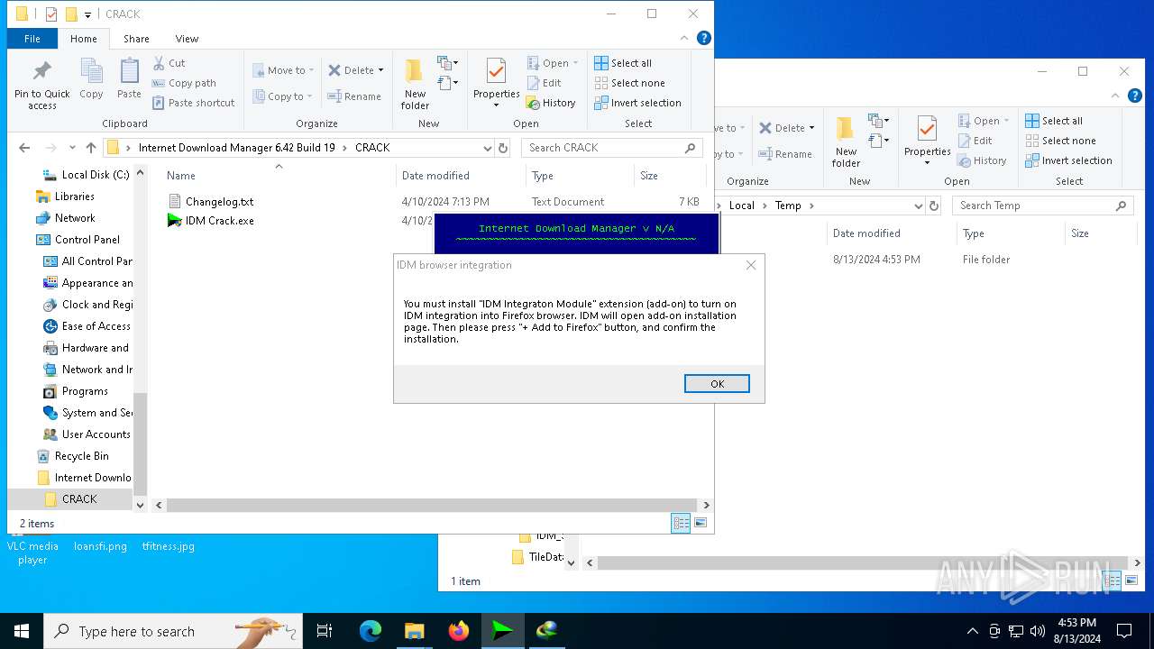Open the Move to dropdown in CRACK window
The height and width of the screenshot is (649, 1154).
[x=283, y=70]
